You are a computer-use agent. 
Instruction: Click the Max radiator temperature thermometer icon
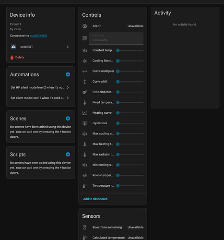coord(84,155)
